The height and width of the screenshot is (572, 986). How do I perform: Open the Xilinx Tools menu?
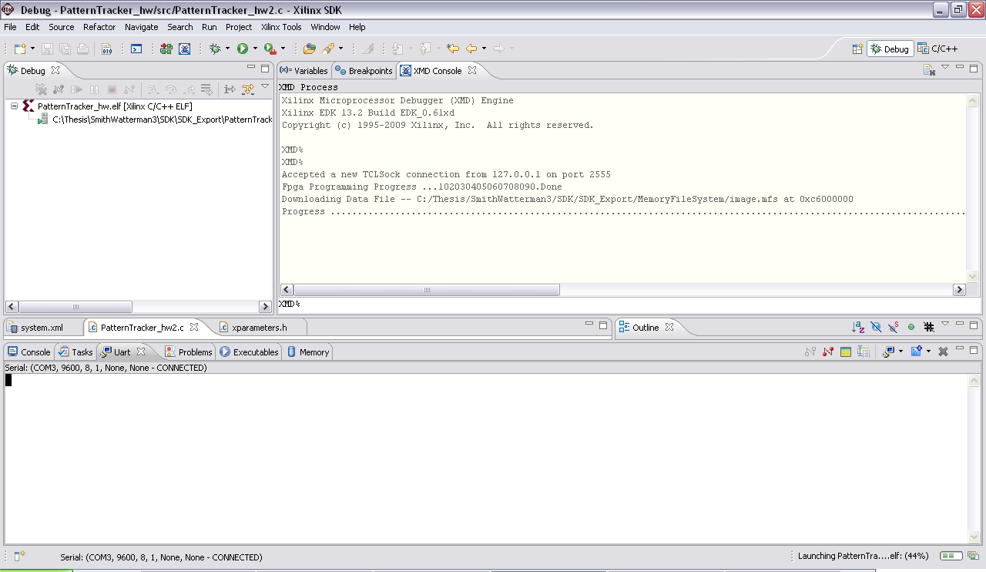[281, 27]
